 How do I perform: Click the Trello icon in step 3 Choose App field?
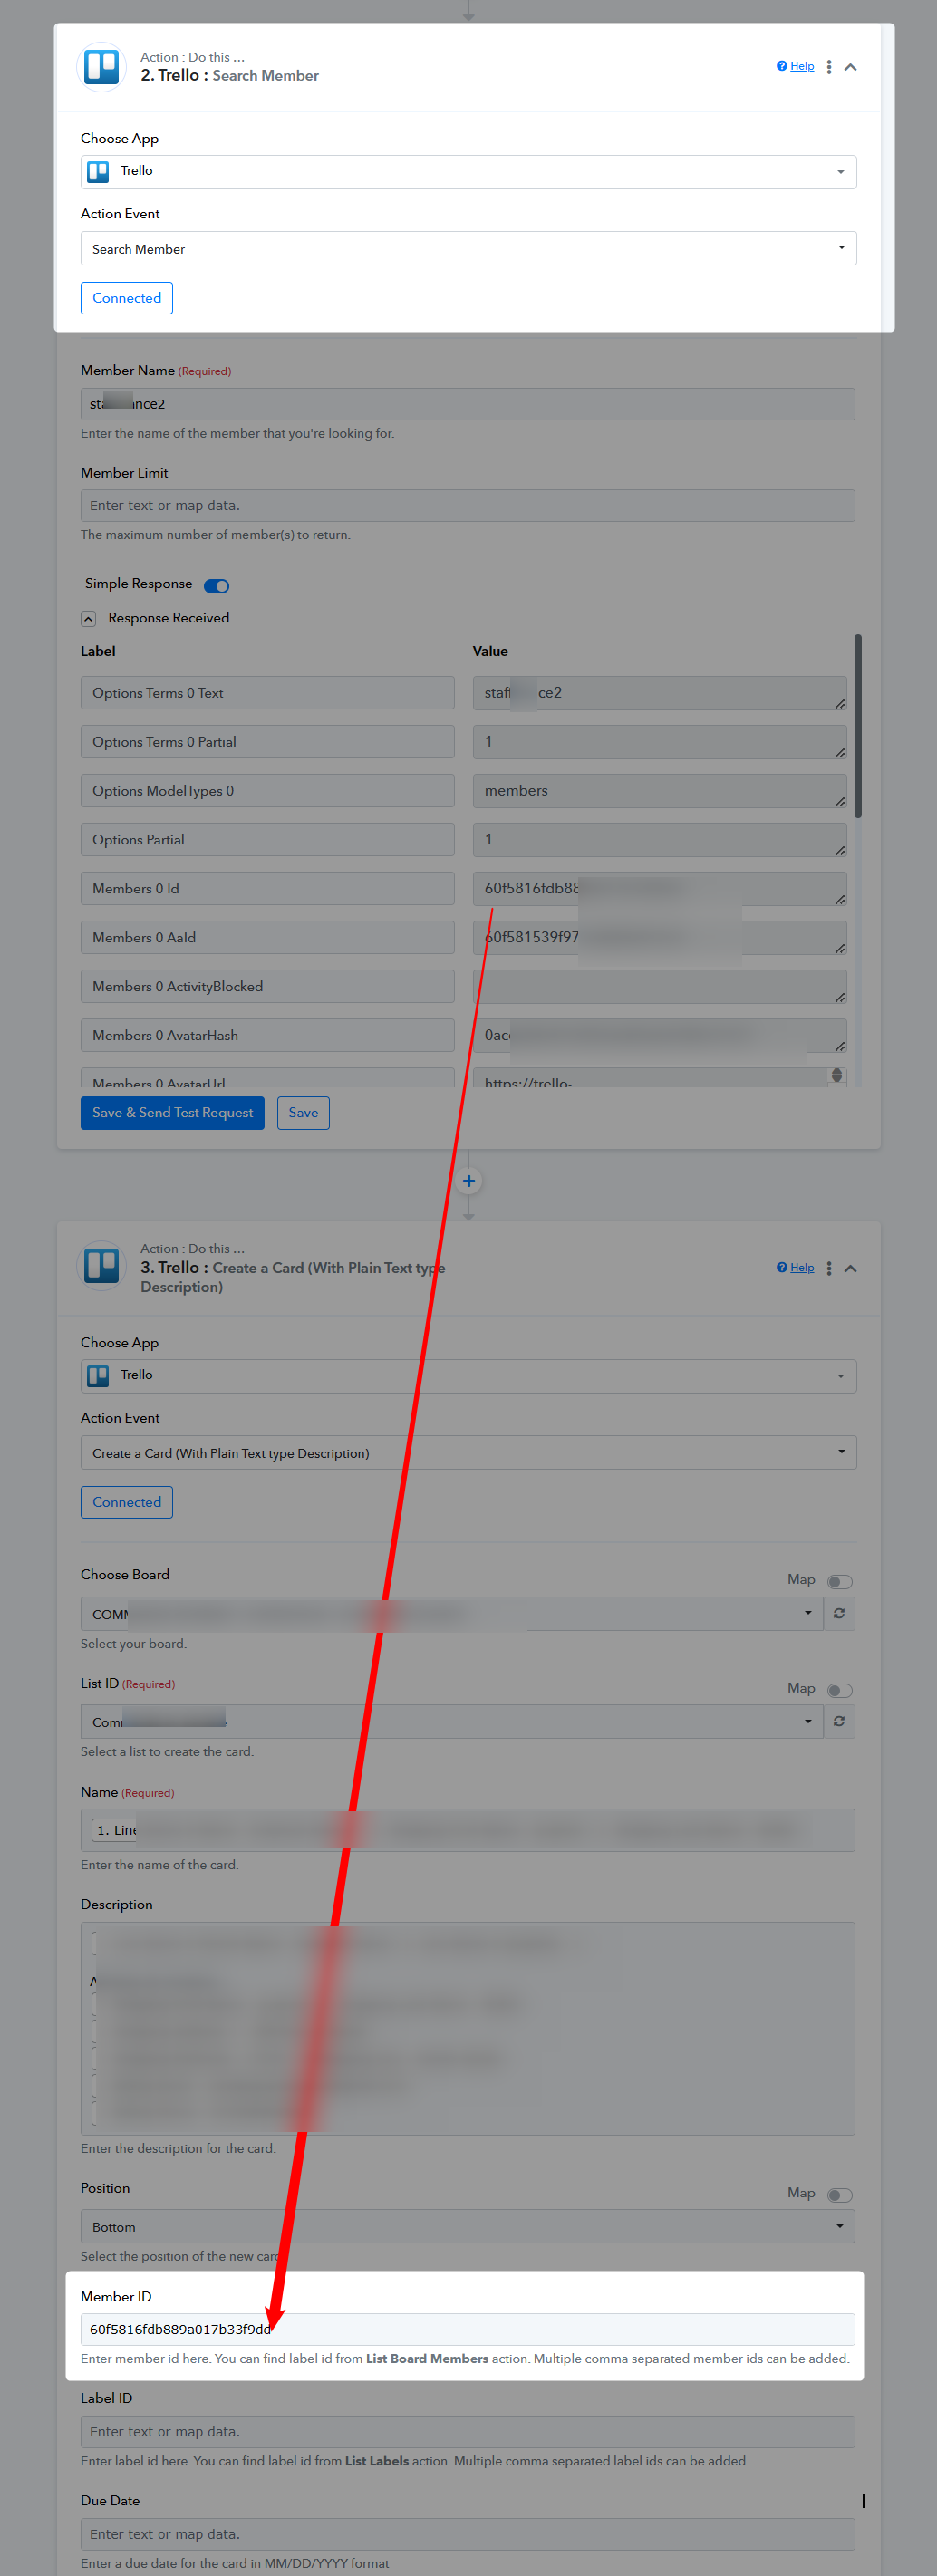pos(98,1376)
